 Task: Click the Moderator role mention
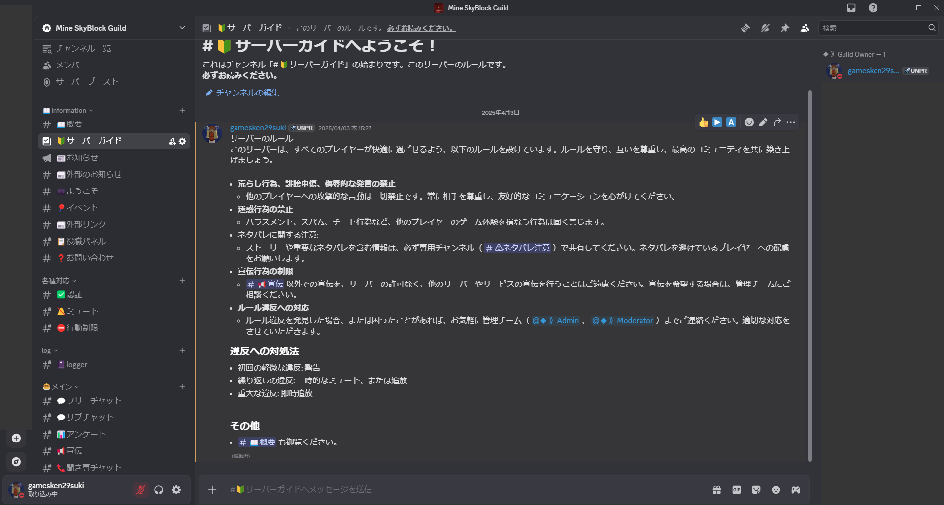click(623, 320)
